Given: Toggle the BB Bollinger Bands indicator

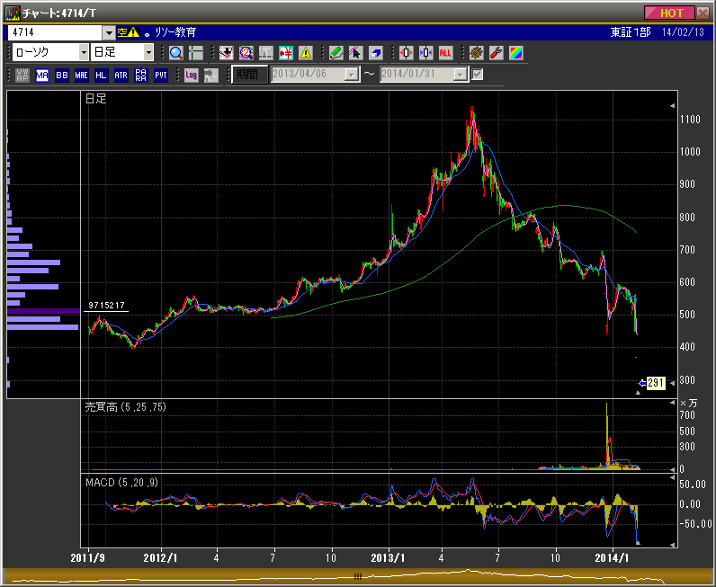Looking at the screenshot, I should [x=62, y=75].
